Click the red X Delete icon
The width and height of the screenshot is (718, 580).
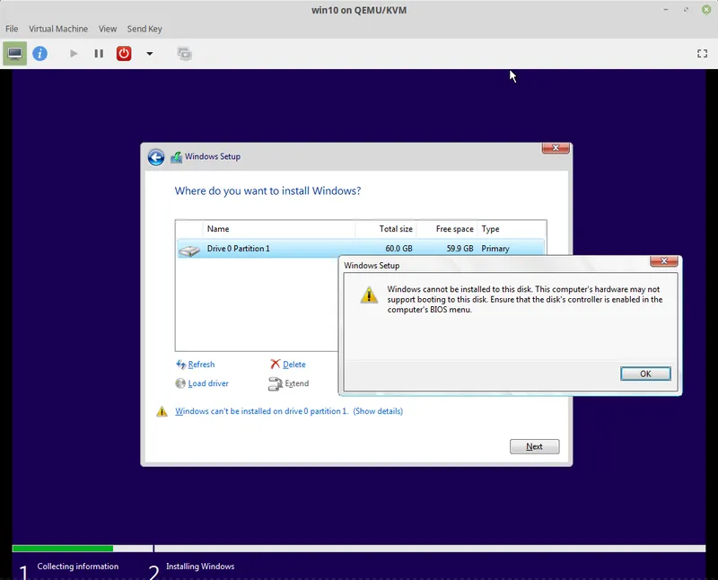(x=275, y=364)
